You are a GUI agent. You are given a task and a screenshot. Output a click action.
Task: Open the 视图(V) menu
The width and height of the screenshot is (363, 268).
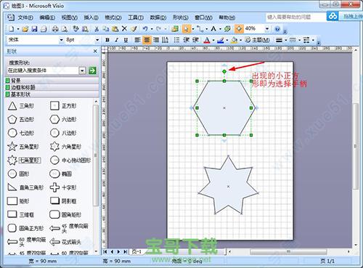69,17
